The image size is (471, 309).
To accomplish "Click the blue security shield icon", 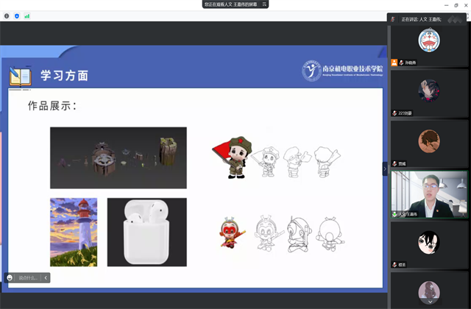I will coord(17,15).
